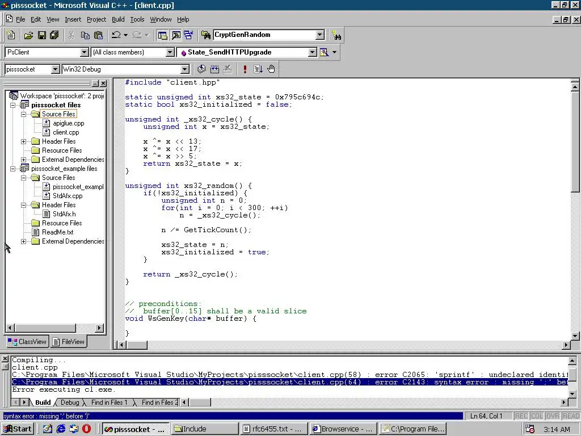The image size is (581, 436).
Task: Open the PsClient class dropdown
Action: 84,52
